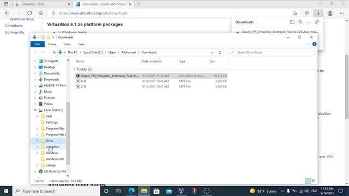Collapse the Today (3) group
The image size is (349, 196).
(74, 69)
